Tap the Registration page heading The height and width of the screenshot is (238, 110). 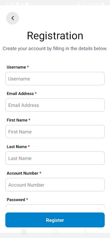click(x=55, y=36)
